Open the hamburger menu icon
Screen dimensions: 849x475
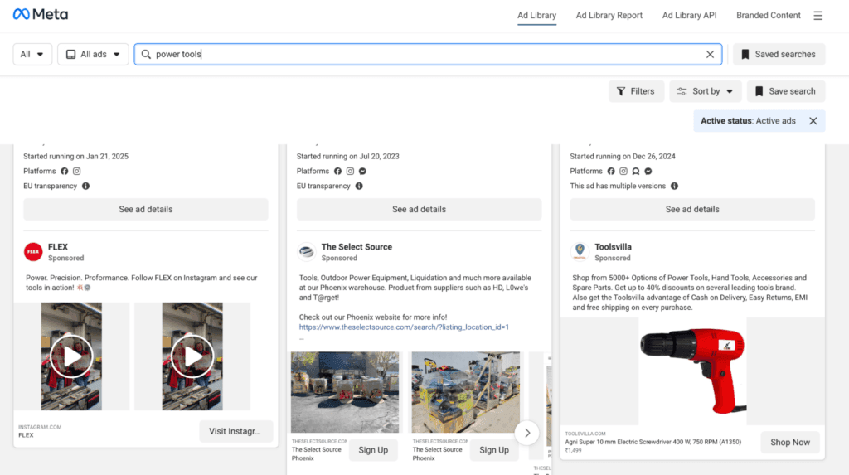[x=817, y=15]
